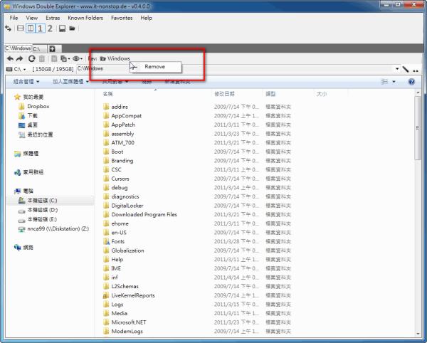The image size is (427, 343).
Task: Toggle the pane 2 button
Action: (x=50, y=28)
